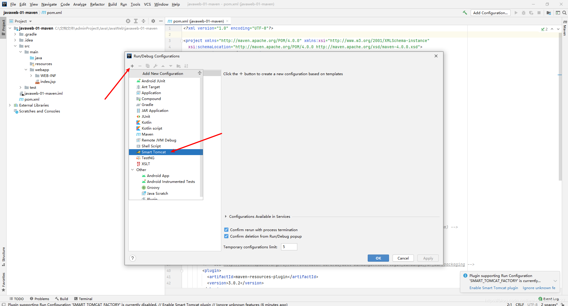Close the pom.xml editor tab

tap(227, 21)
